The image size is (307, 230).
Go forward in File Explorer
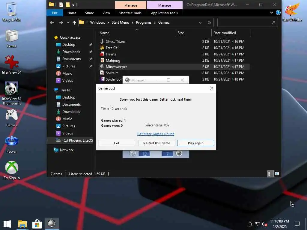click(x=61, y=22)
